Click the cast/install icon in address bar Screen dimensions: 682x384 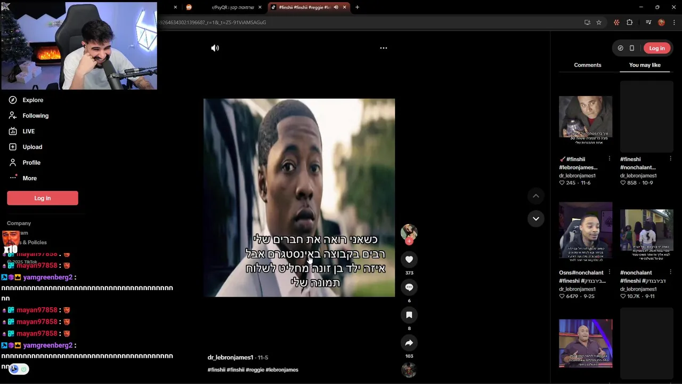pyautogui.click(x=587, y=22)
